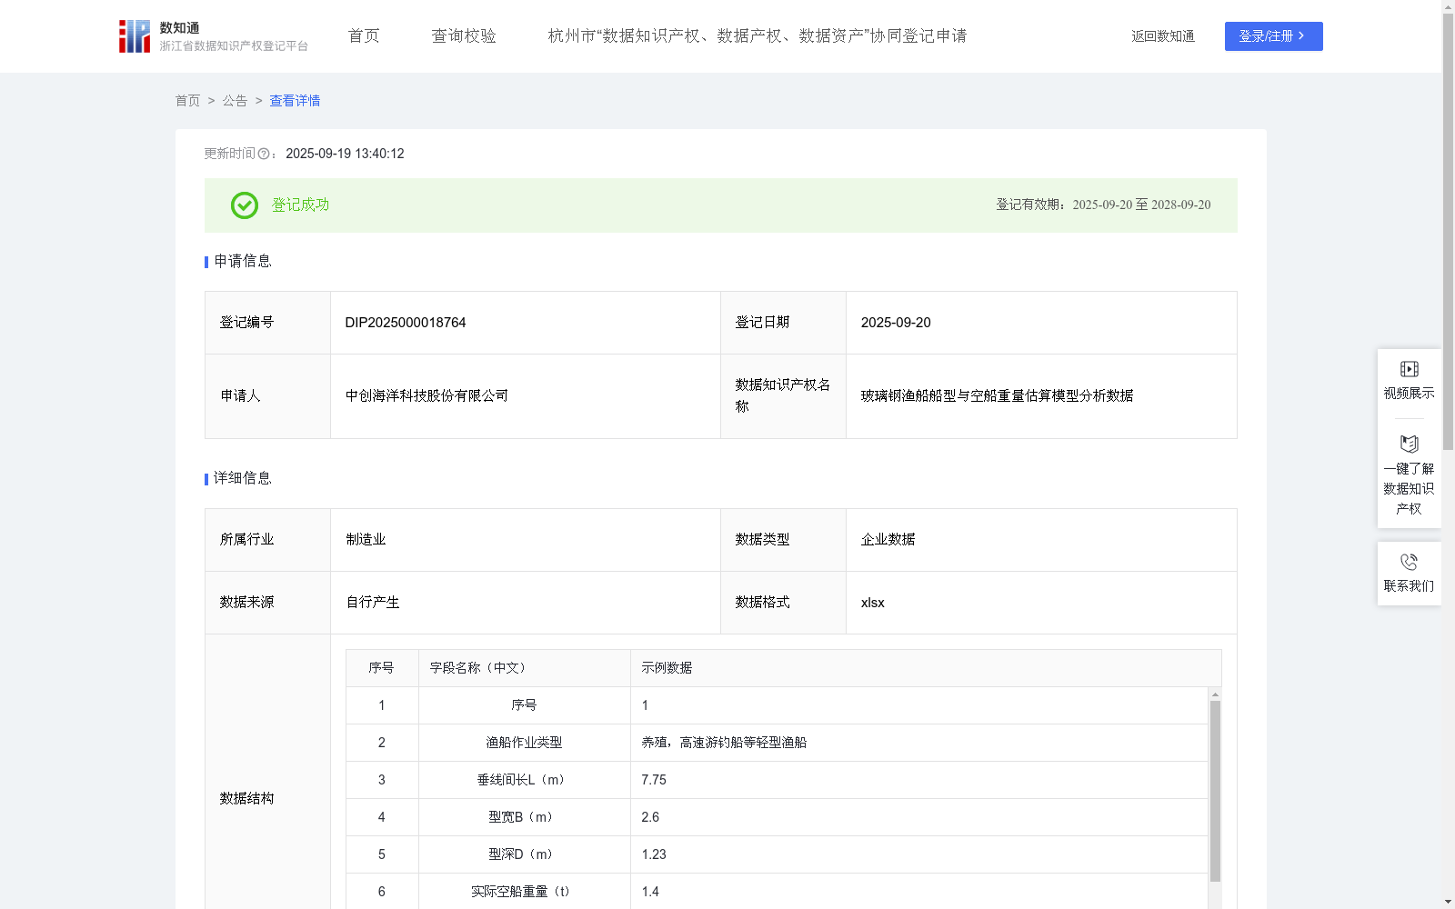Go to 首页 in top navigation
Screen dimensions: 1455x909
pyautogui.click(x=364, y=36)
